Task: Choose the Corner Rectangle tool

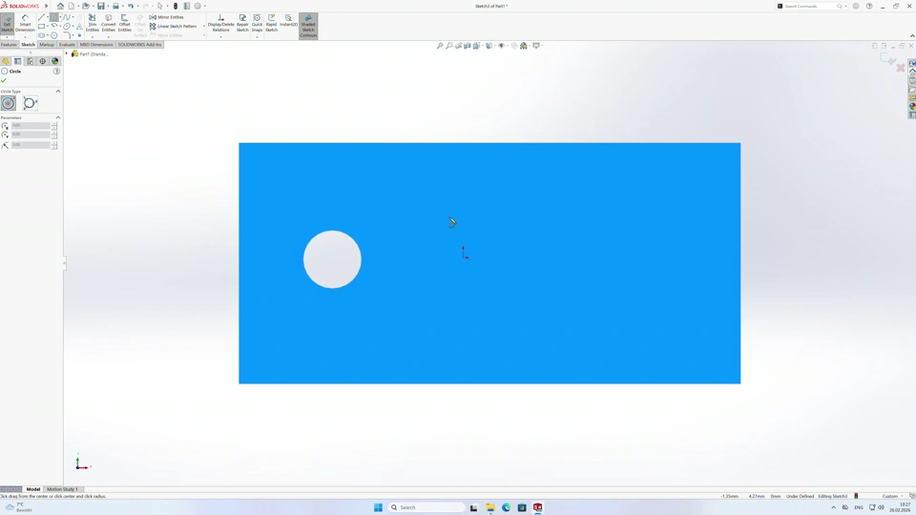Action: (x=41, y=27)
